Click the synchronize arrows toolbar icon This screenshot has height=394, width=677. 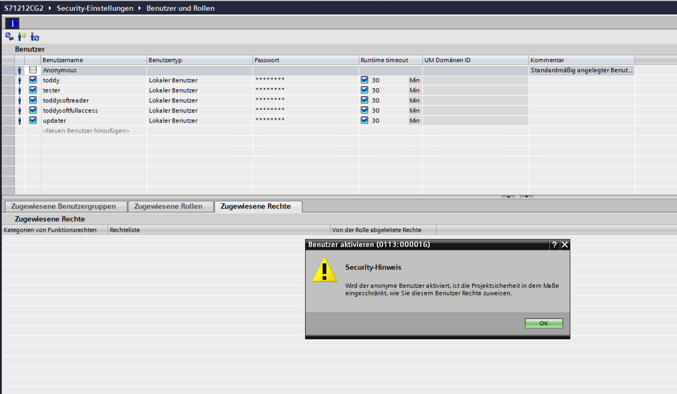(10, 37)
